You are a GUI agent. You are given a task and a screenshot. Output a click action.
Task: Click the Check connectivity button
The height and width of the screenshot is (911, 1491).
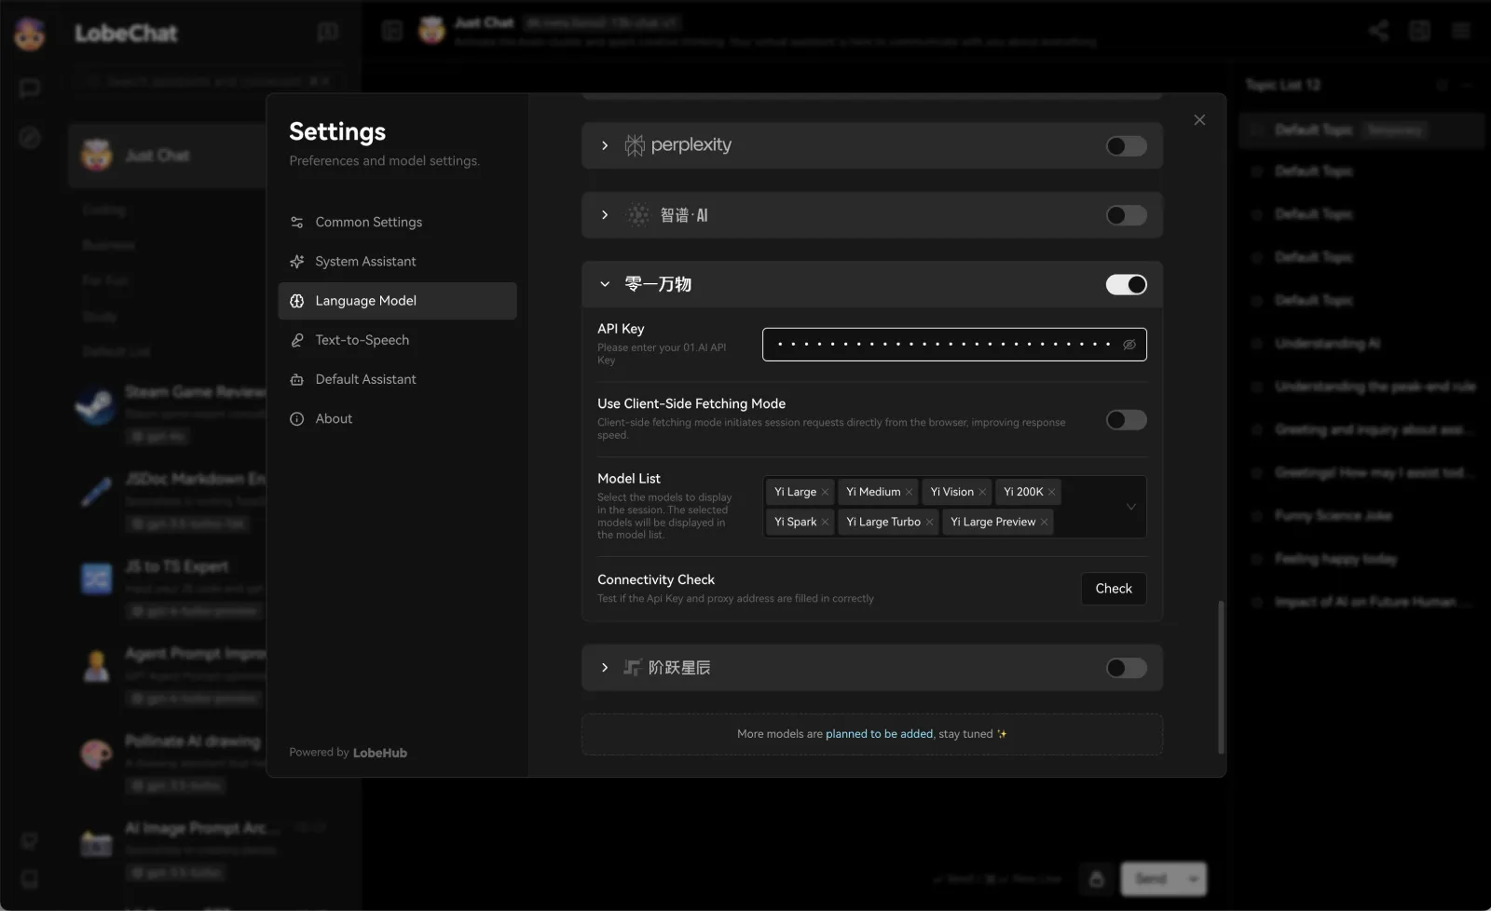(x=1113, y=588)
